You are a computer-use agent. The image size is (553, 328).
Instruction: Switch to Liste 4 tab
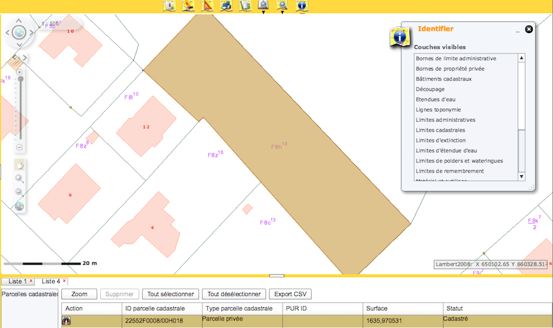point(51,281)
